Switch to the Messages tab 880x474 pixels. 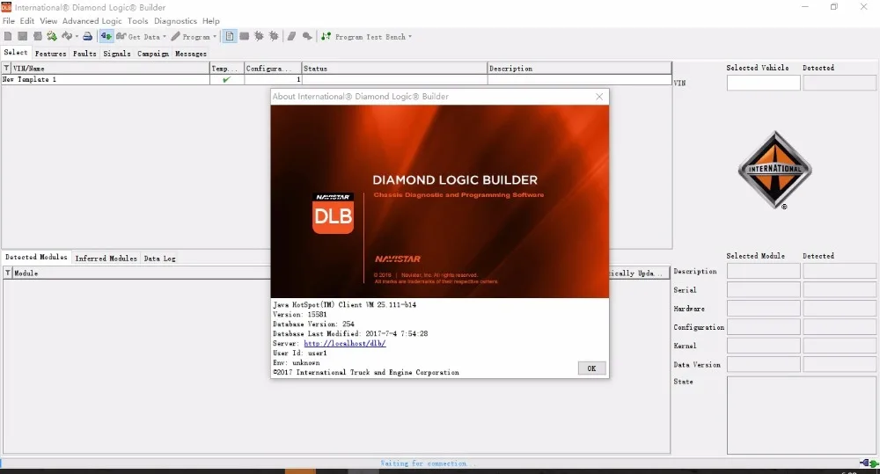(x=191, y=54)
